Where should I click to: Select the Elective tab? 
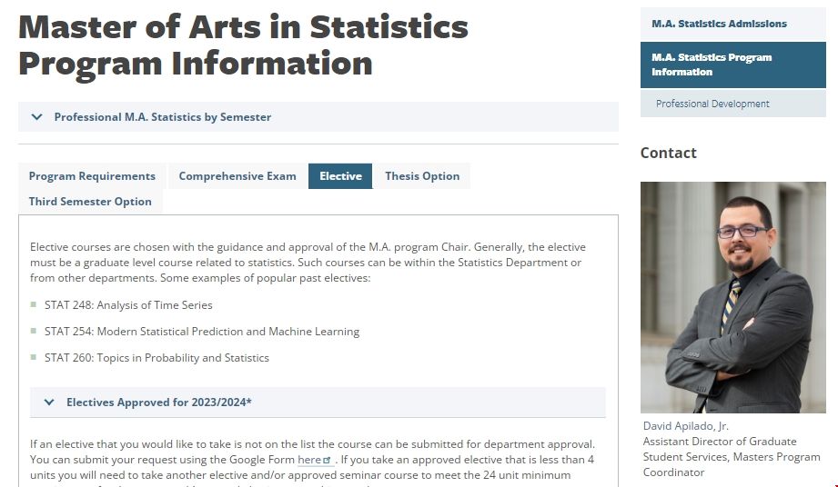tap(340, 176)
